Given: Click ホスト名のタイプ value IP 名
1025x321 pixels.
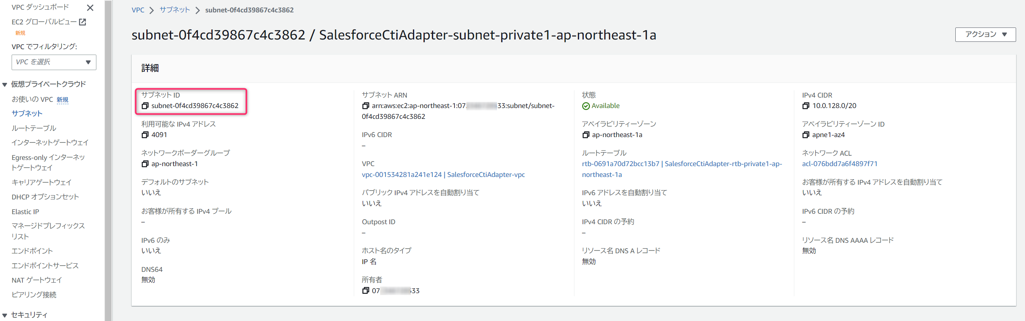Looking at the screenshot, I should point(369,262).
